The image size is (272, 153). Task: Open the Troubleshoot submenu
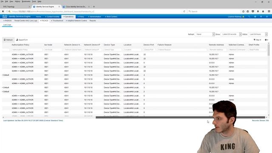(x=57, y=21)
